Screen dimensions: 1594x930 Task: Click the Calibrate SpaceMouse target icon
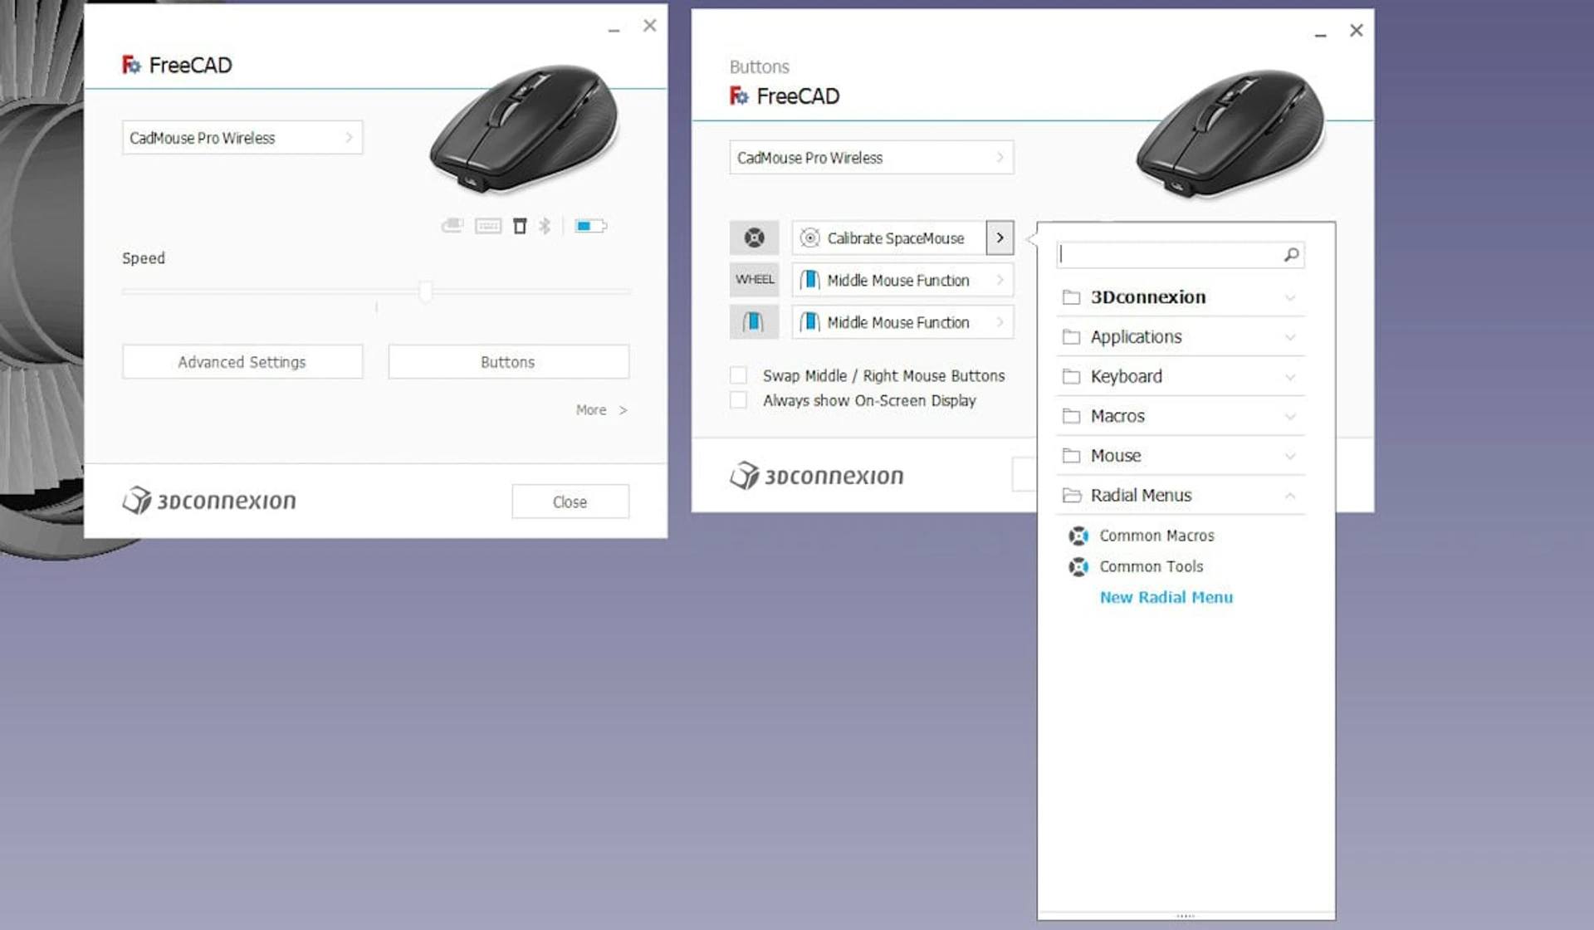pos(809,238)
